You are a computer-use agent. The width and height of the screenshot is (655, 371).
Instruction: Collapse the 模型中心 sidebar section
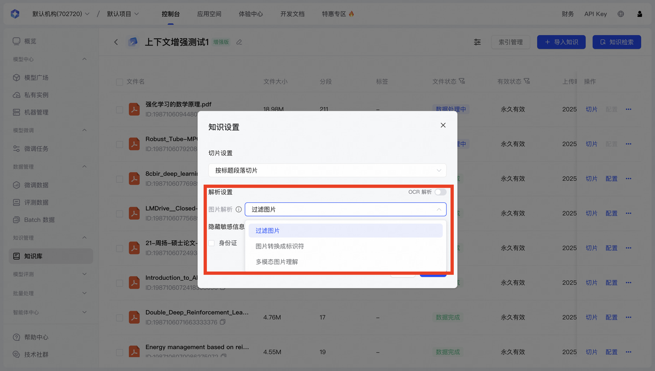click(84, 59)
